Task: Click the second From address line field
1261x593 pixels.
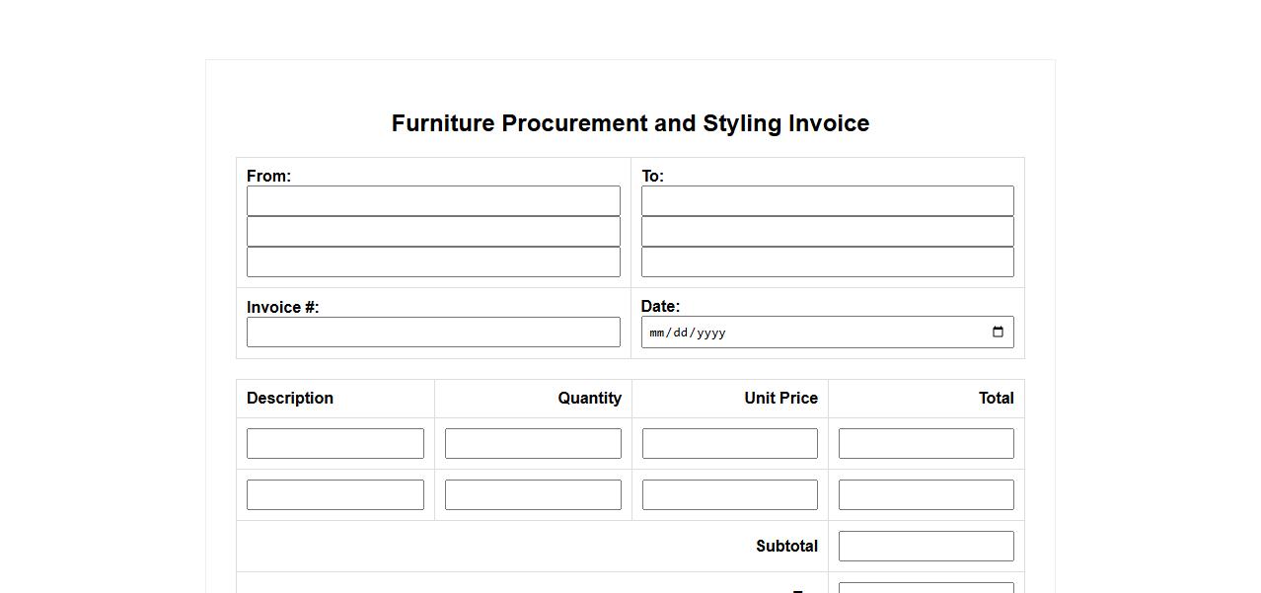Action: 433,232
